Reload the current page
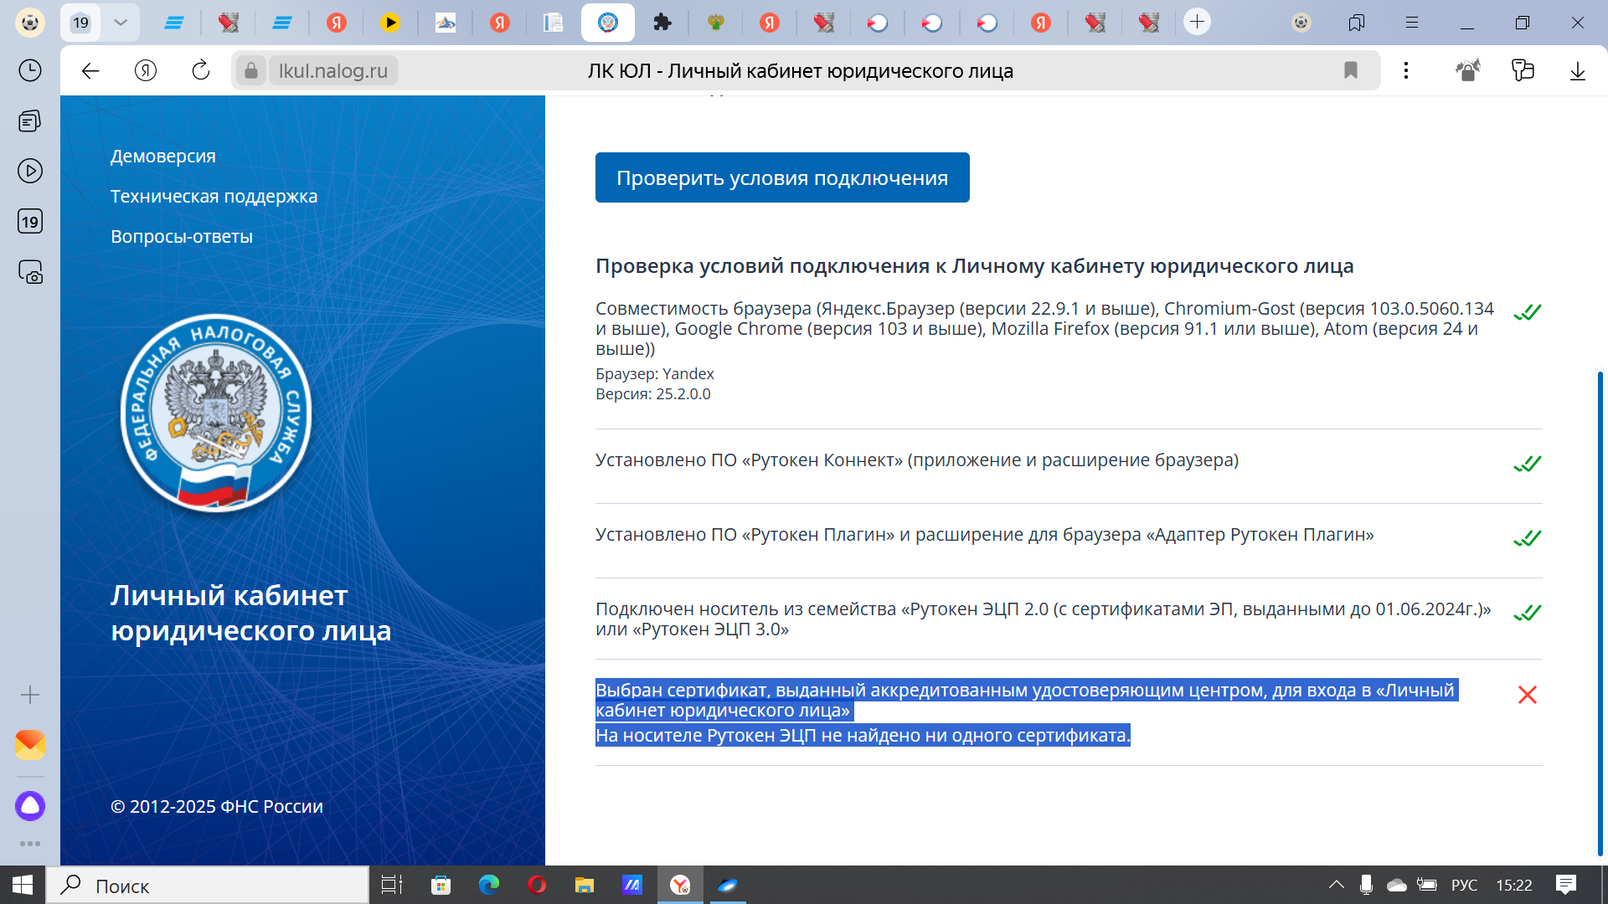 (x=201, y=71)
